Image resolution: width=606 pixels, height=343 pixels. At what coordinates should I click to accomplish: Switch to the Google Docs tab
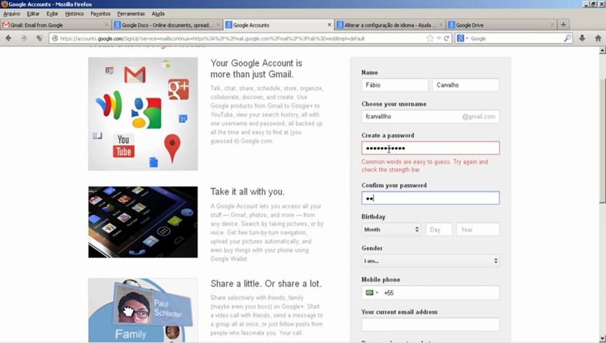(167, 25)
